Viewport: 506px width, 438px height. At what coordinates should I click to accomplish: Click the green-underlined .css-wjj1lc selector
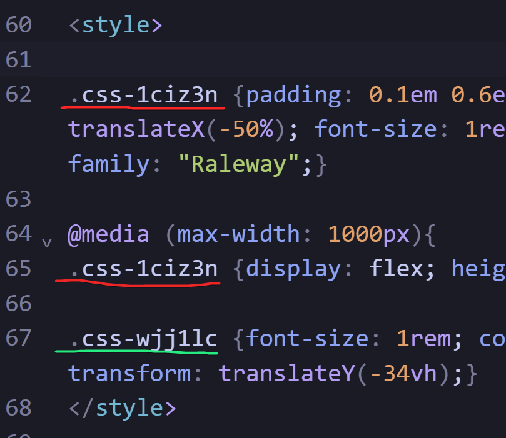143,338
